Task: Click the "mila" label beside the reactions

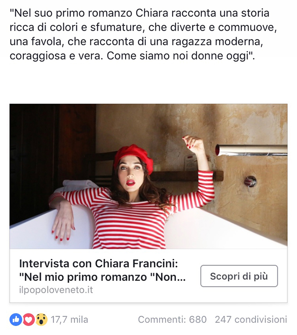Action: [x=79, y=320]
